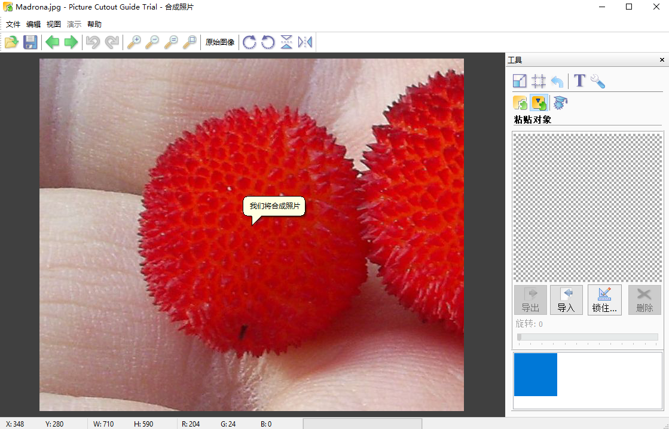Toggle the 原始图像 original image view

click(220, 42)
